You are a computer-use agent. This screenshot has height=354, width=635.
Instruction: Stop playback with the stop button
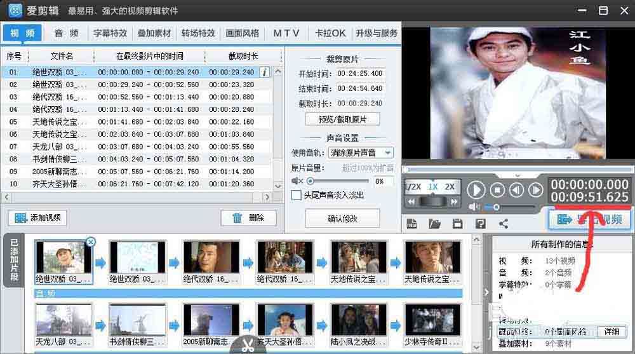coord(497,190)
